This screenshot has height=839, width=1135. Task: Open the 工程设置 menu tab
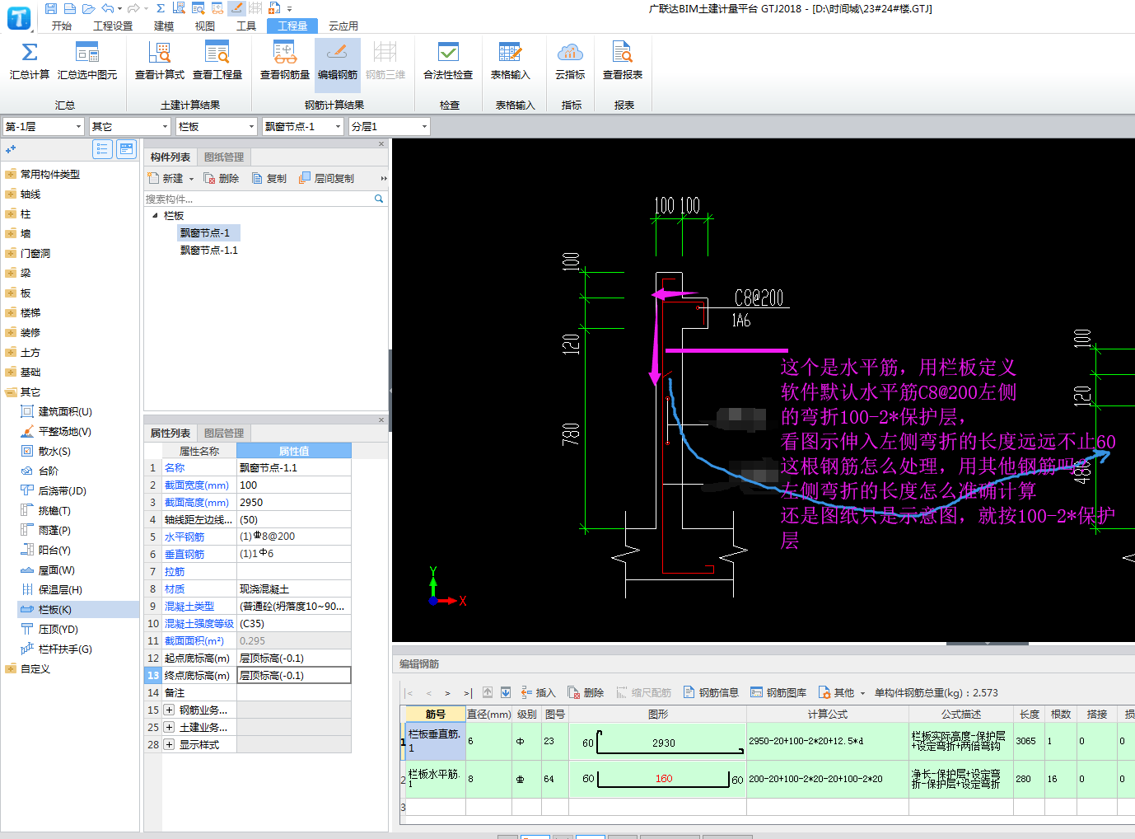[112, 26]
